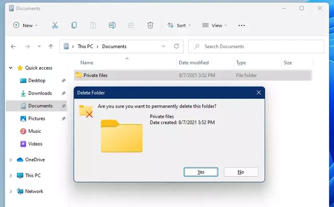Cancel deletion with the No button
The height and width of the screenshot is (207, 334).
[x=241, y=172]
